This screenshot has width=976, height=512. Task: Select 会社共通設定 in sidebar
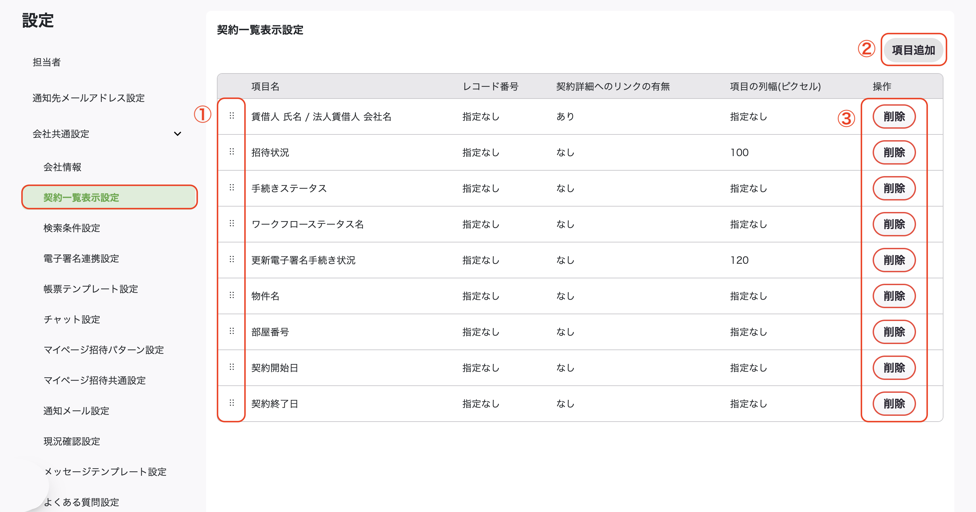coord(61,134)
